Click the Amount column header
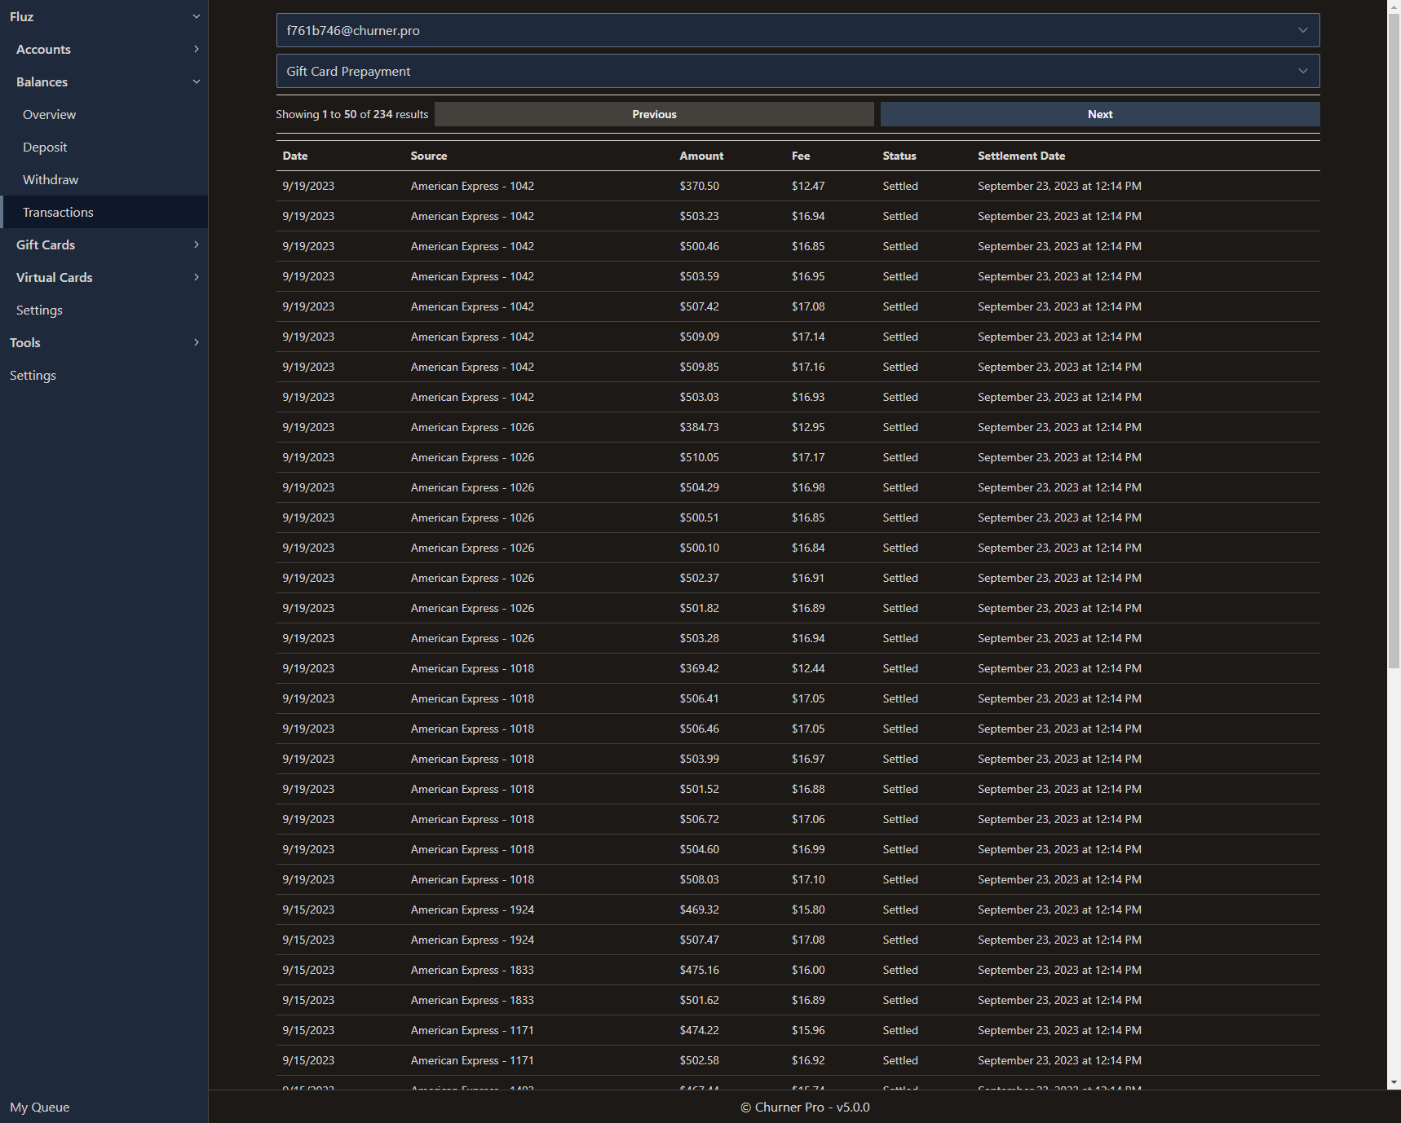This screenshot has height=1123, width=1401. [701, 156]
